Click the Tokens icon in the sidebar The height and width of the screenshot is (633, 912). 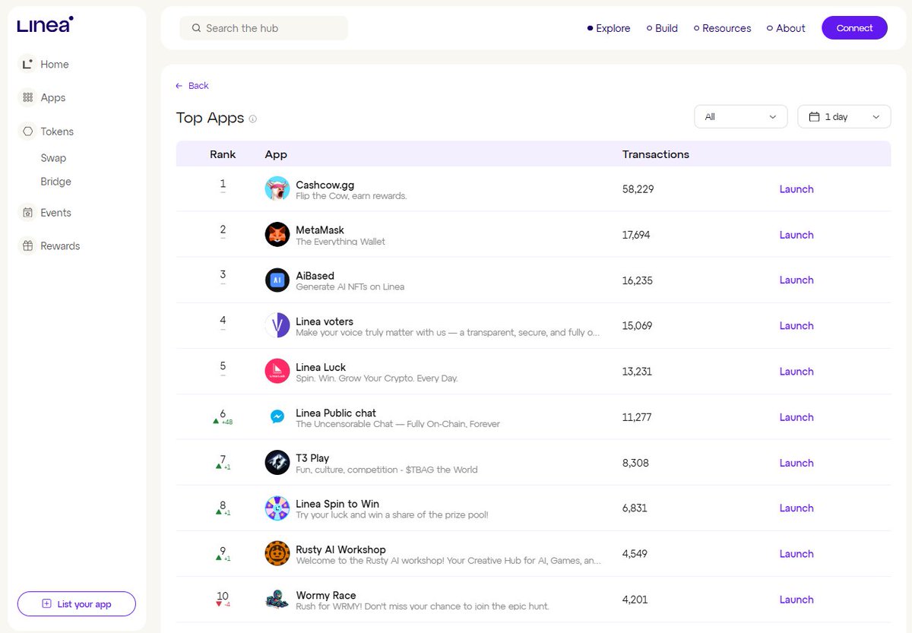(28, 131)
